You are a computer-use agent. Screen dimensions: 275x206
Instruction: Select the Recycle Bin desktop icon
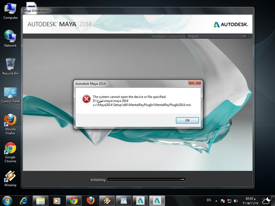10,67
